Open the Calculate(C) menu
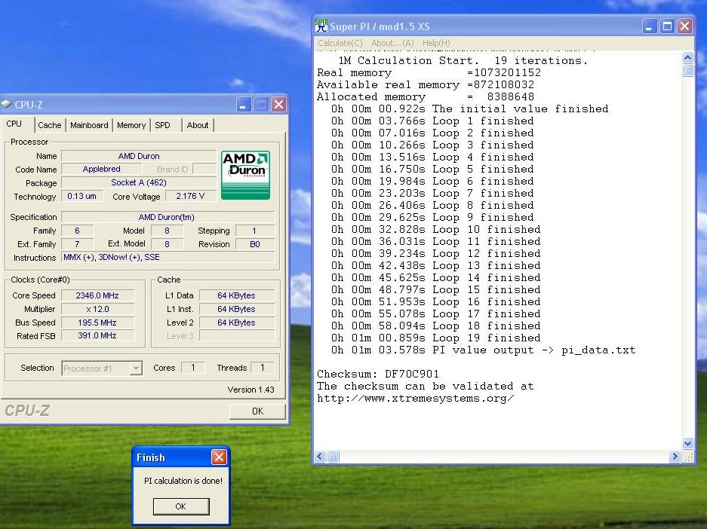 340,43
